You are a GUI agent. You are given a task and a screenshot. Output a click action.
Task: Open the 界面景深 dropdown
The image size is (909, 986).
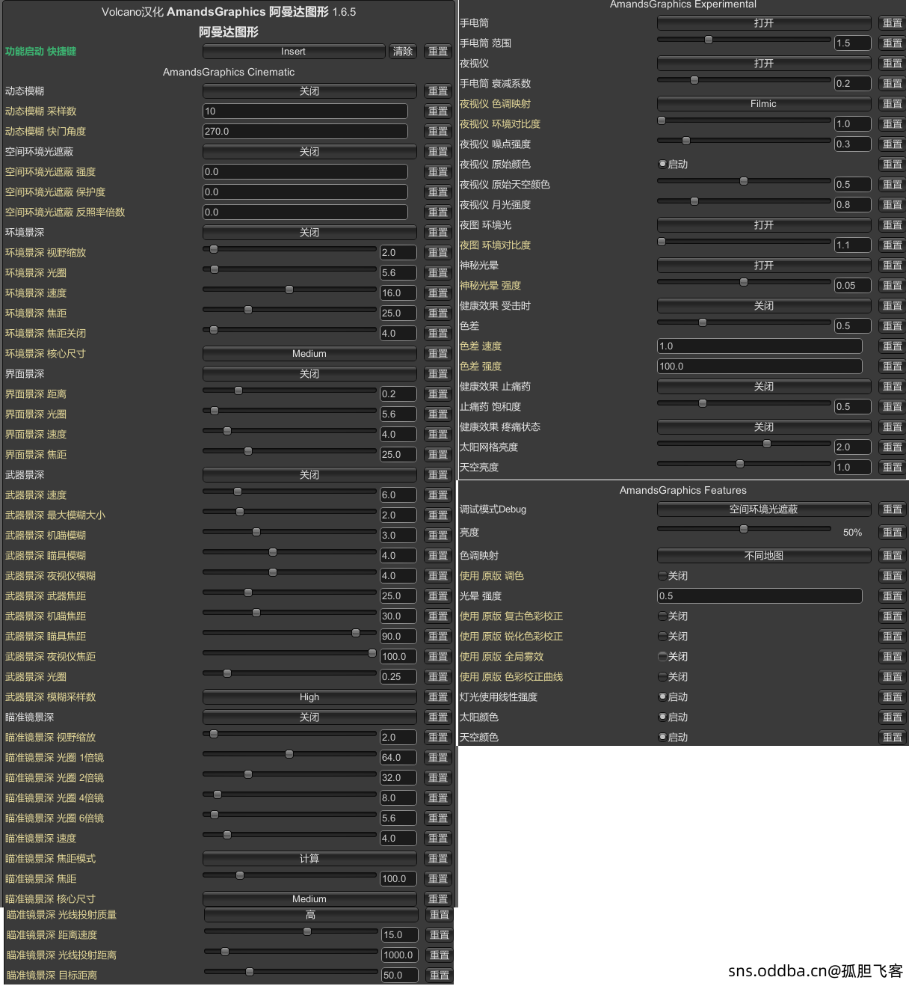click(x=309, y=374)
